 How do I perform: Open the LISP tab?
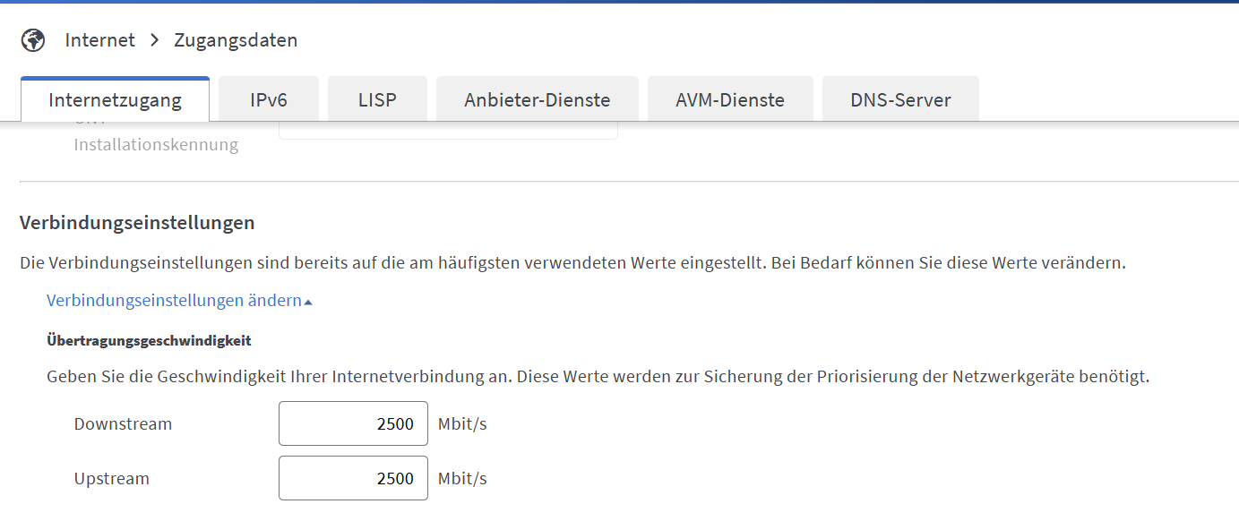coord(377,99)
